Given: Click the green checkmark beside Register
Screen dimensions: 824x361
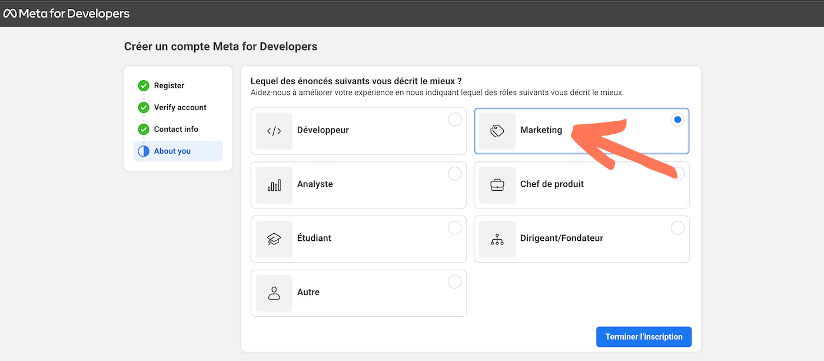Looking at the screenshot, I should [144, 85].
